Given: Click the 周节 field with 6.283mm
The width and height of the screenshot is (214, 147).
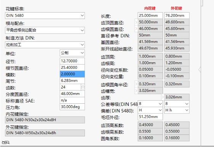Looking at the screenshot, I should pos(72,81).
